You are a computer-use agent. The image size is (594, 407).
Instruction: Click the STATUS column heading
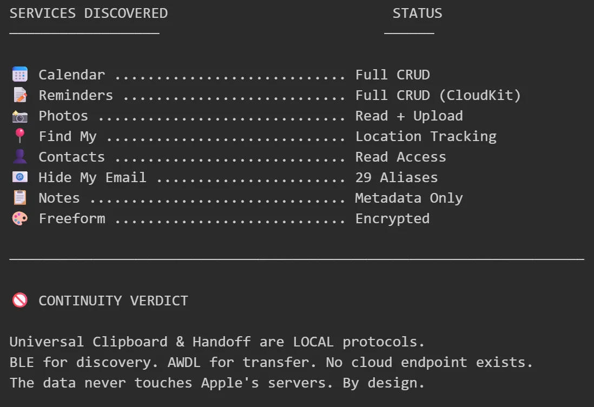(x=417, y=14)
